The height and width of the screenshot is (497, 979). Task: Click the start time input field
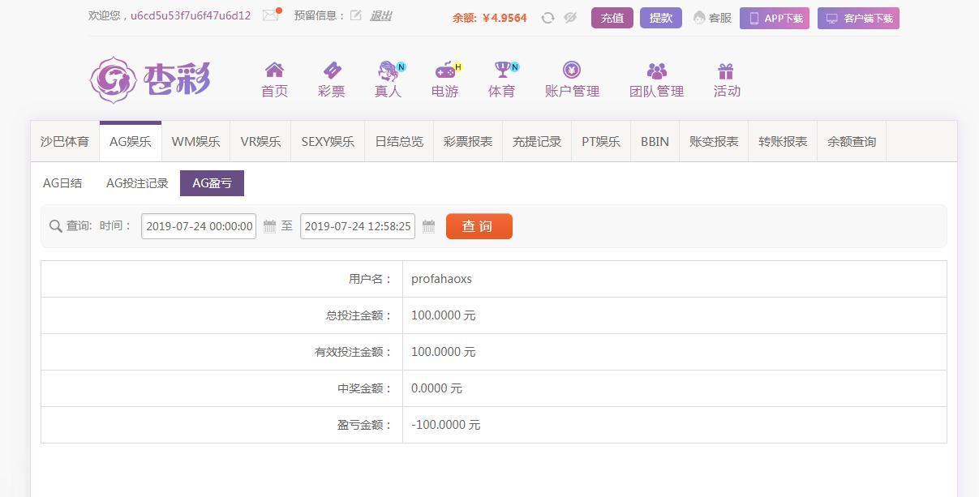click(x=199, y=226)
